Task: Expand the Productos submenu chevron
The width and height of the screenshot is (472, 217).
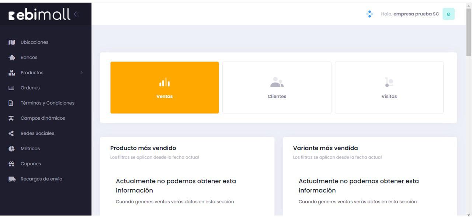Action: [x=81, y=73]
